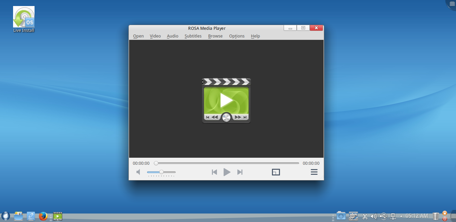This screenshot has height=222, width=456.
Task: Open the Browse menu
Action: [x=215, y=36]
